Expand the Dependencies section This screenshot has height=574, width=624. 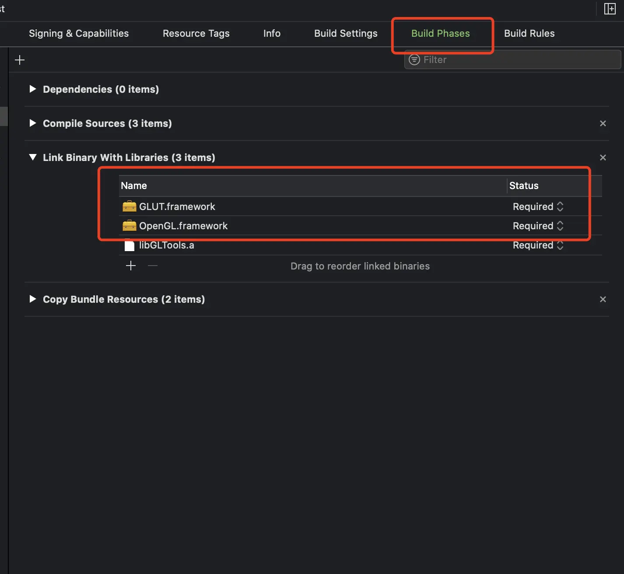point(33,89)
